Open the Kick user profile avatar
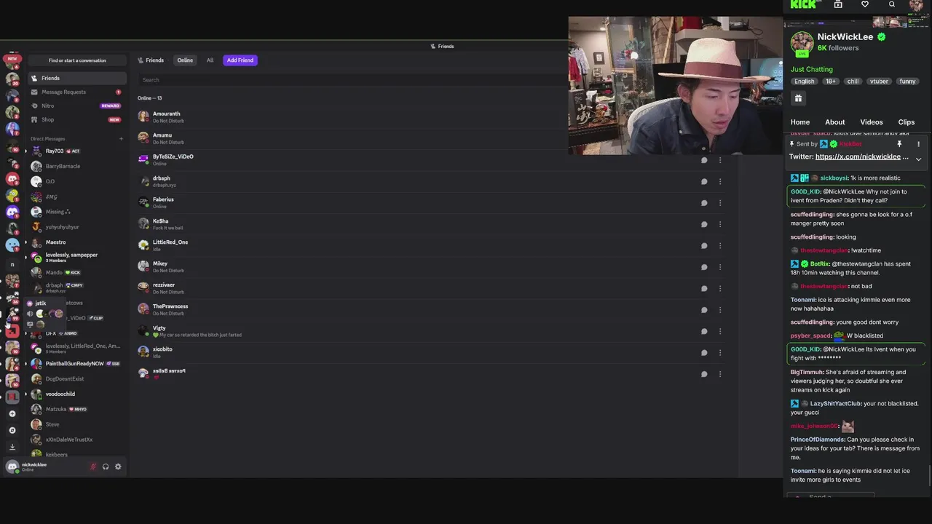Screen dimensions: 932x524 [916, 5]
